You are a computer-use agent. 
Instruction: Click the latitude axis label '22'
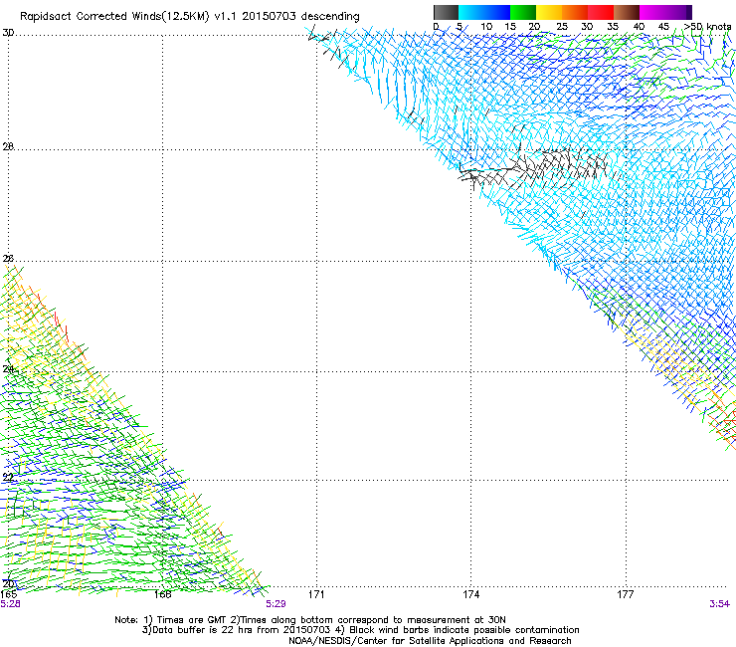pyautogui.click(x=8, y=478)
